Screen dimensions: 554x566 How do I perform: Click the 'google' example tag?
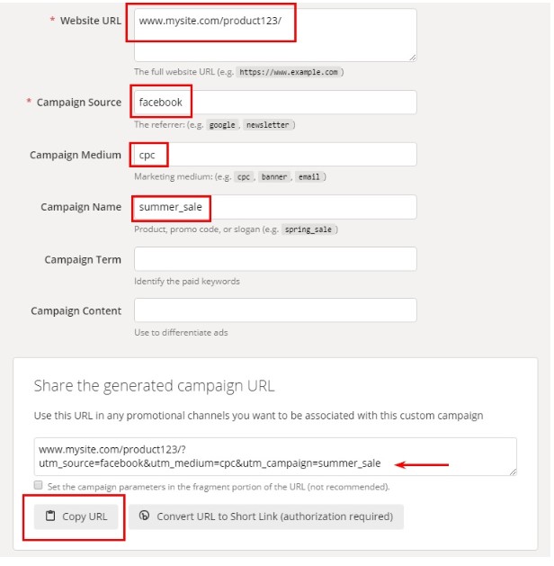[x=222, y=126]
